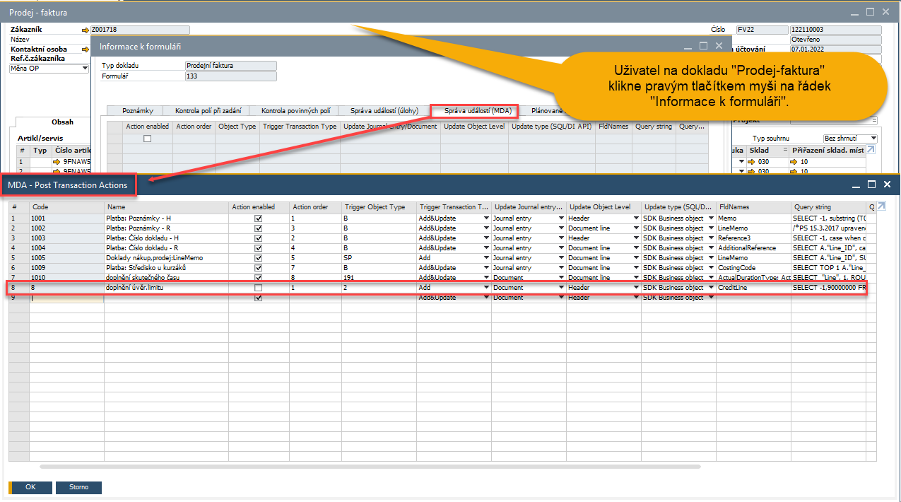Open Trigger Transaction dropdown in doplnění úvěr.limitu row
Screen dimensions: 901x502
pos(486,288)
